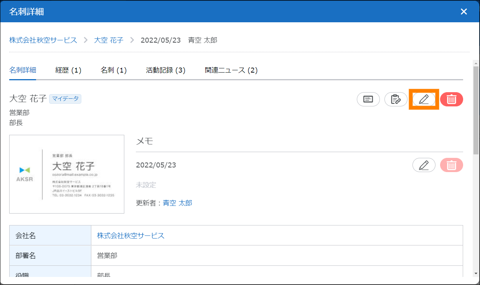Click the 大空 花子 breadcrumb link
Image resolution: width=480 pixels, height=285 pixels.
[109, 40]
